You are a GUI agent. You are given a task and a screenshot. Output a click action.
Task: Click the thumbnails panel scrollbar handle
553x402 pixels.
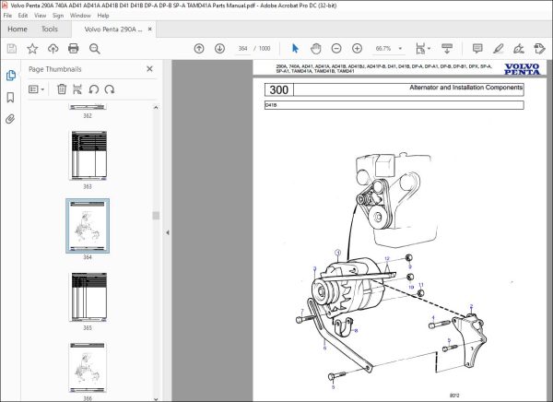[156, 216]
